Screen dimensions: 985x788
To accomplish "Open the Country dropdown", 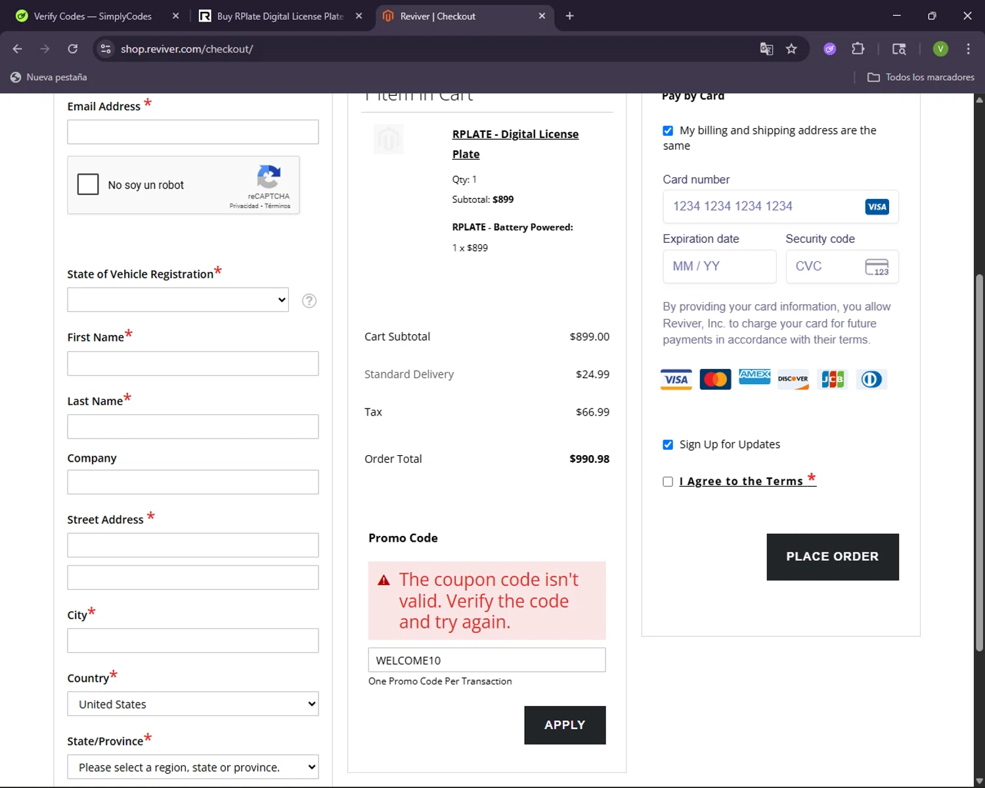I will [x=193, y=704].
